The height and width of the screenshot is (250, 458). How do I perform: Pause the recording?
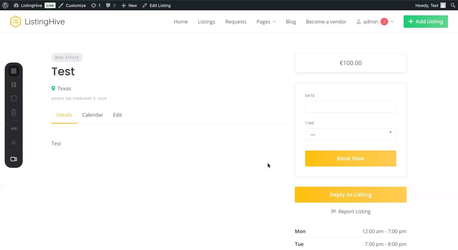[14, 85]
